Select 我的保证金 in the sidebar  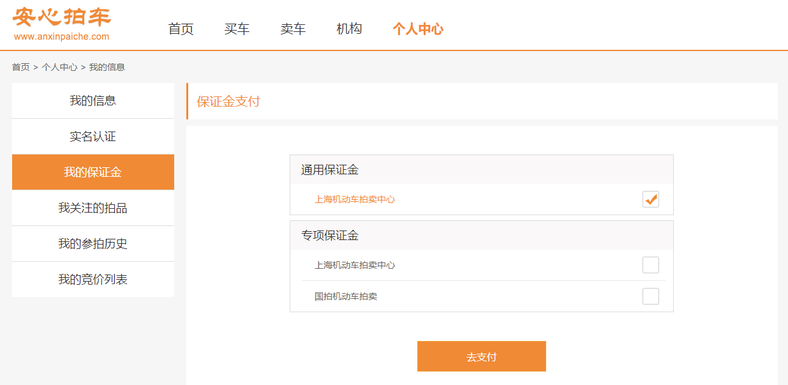tap(93, 172)
